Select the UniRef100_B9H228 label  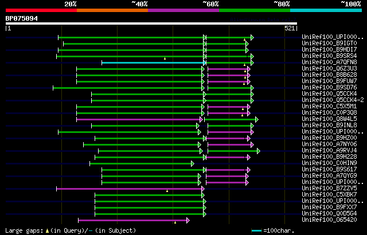click(x=329, y=157)
